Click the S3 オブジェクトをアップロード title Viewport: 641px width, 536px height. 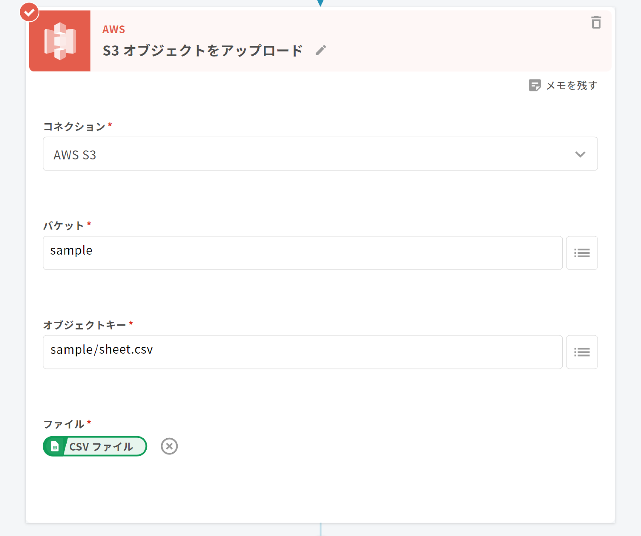point(202,50)
